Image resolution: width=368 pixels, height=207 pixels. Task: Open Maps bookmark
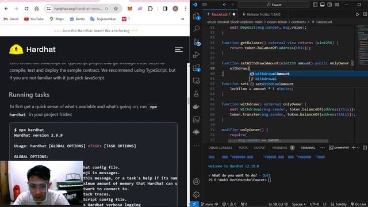click(x=57, y=19)
